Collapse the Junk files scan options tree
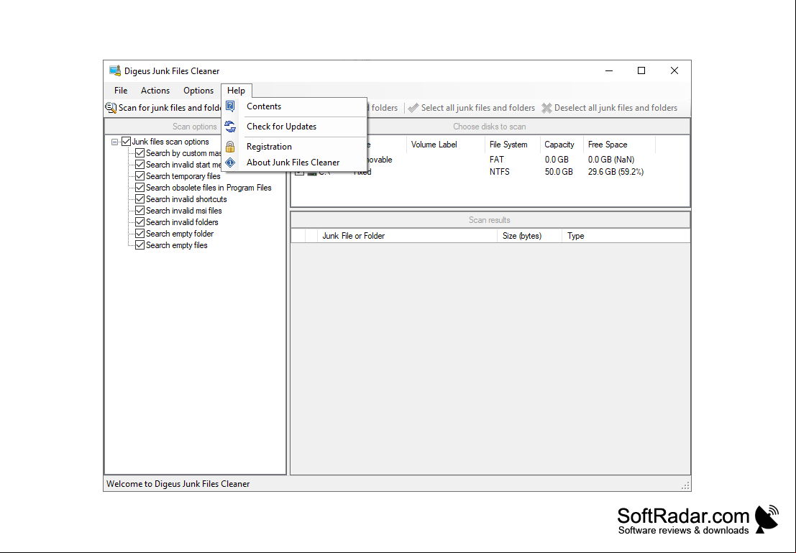Screen dimensions: 796x553 115,142
